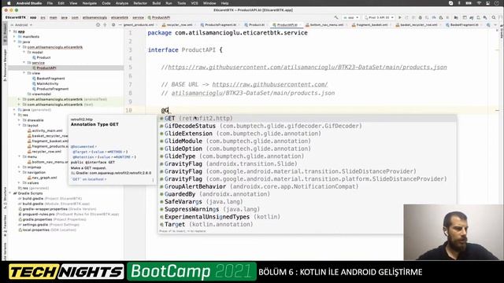This screenshot has width=504, height=283.
Task: Click the Wi-Fi status icon
Action: pos(480,3)
